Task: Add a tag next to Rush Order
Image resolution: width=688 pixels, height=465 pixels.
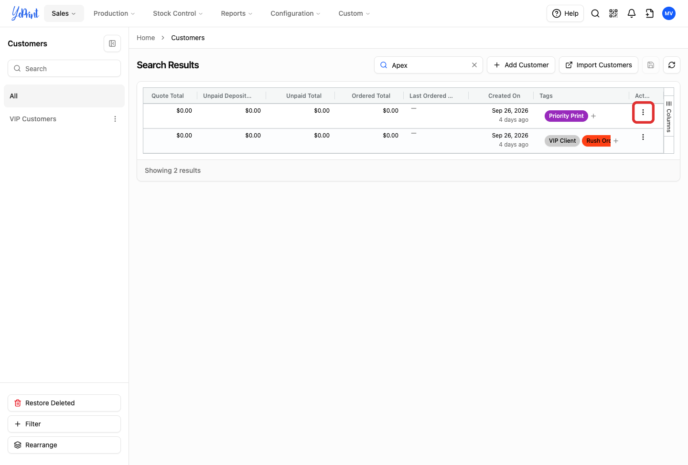Action: pos(616,141)
